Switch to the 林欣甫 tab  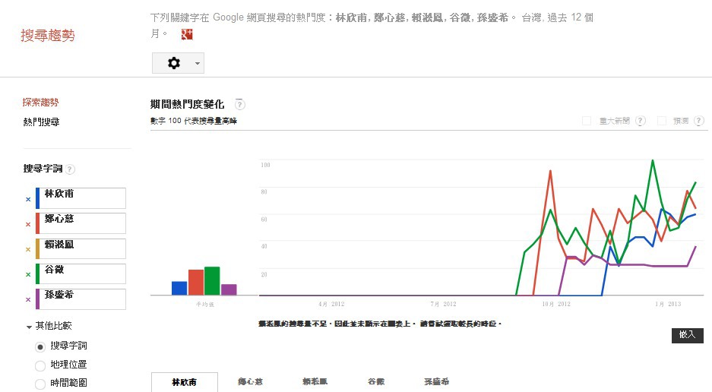pyautogui.click(x=185, y=382)
